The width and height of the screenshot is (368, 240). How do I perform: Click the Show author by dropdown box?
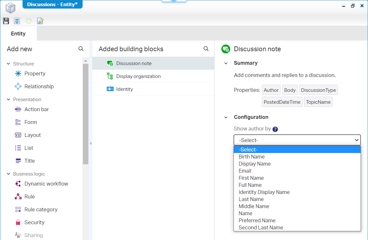tap(297, 140)
